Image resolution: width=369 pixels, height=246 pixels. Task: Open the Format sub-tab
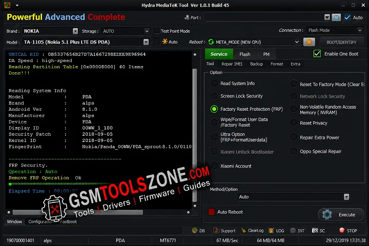click(x=277, y=64)
